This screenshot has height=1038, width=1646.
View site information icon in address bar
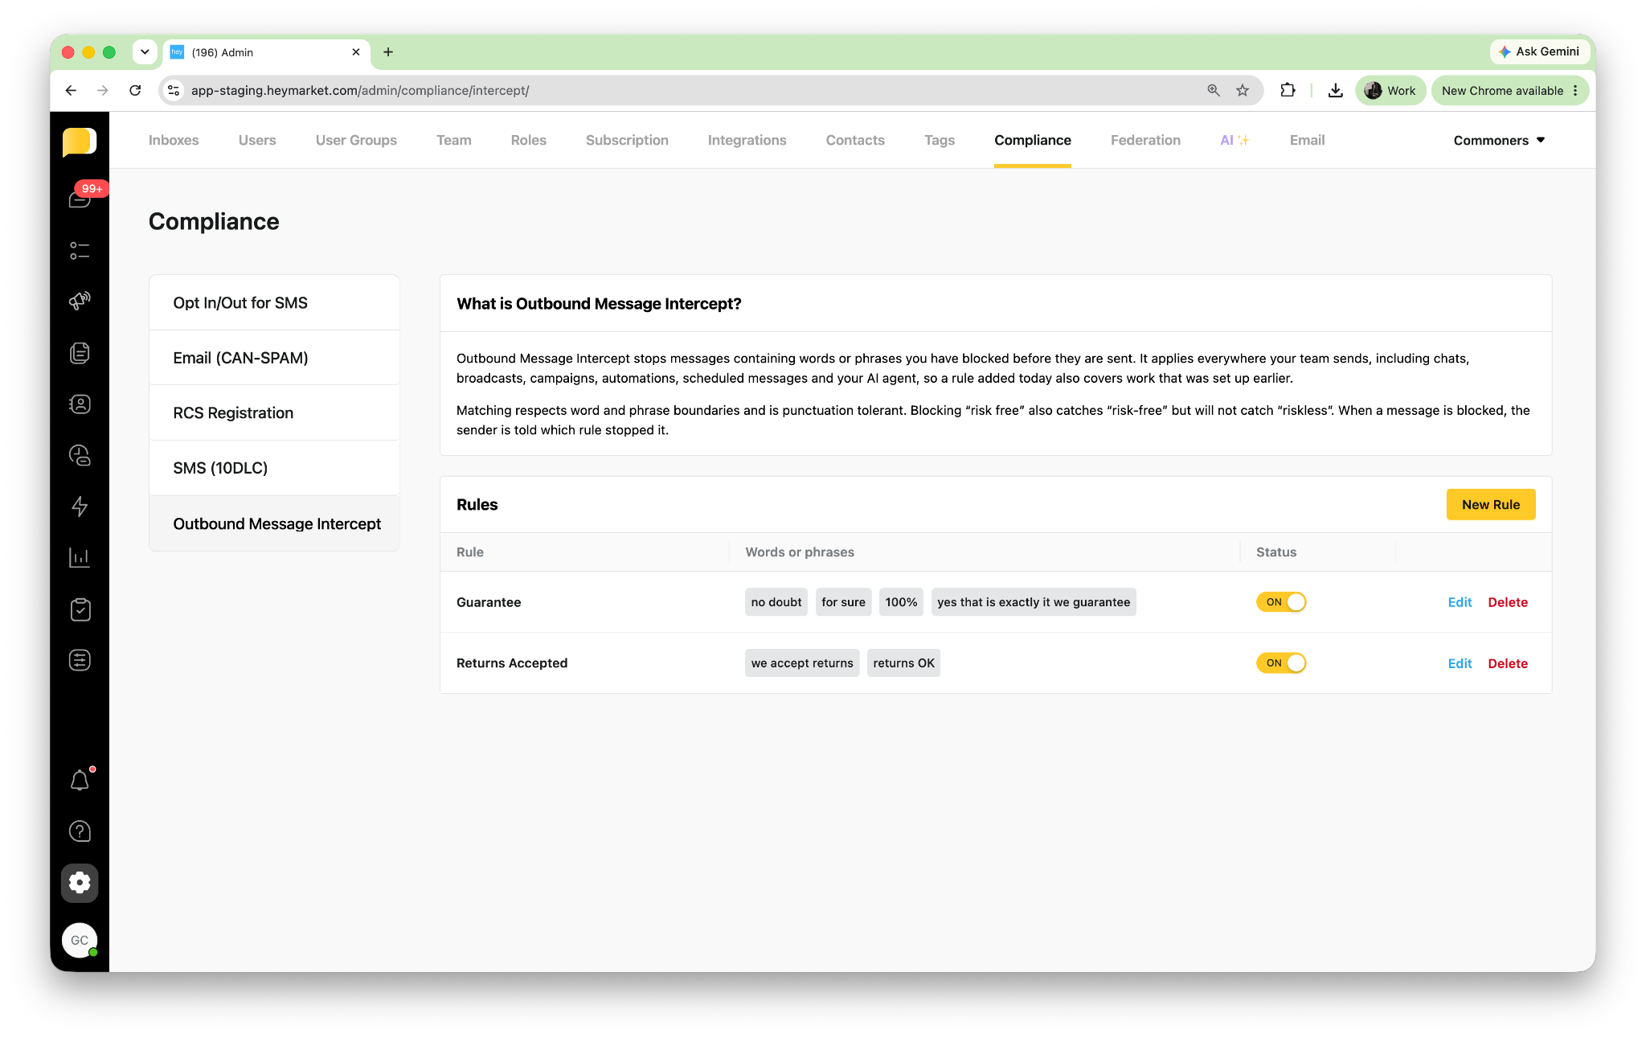point(174,91)
